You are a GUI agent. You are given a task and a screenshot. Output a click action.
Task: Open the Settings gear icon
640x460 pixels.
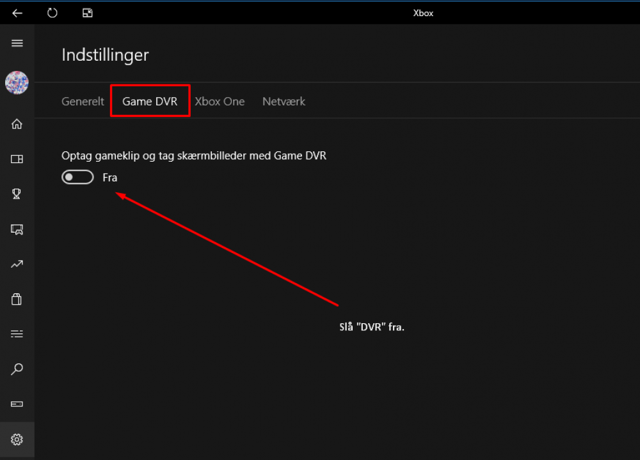(x=17, y=440)
